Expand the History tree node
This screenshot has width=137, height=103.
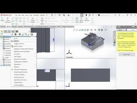click(x=1, y=39)
